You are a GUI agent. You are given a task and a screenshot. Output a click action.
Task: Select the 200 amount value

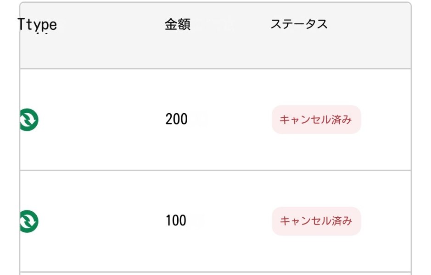click(x=176, y=119)
